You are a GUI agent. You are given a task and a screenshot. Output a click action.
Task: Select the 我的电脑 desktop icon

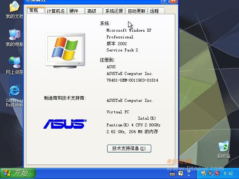click(14, 38)
